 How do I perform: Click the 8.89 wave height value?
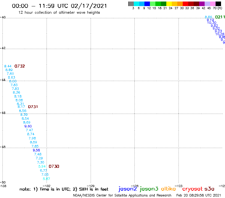pos(9,70)
